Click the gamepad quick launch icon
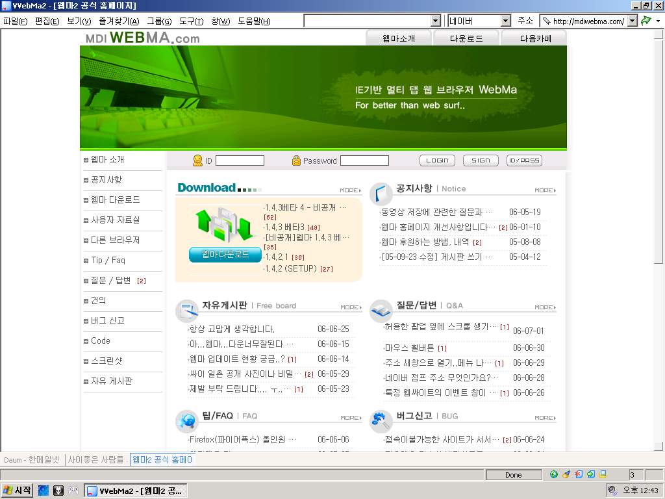665x499 pixels. (73, 491)
